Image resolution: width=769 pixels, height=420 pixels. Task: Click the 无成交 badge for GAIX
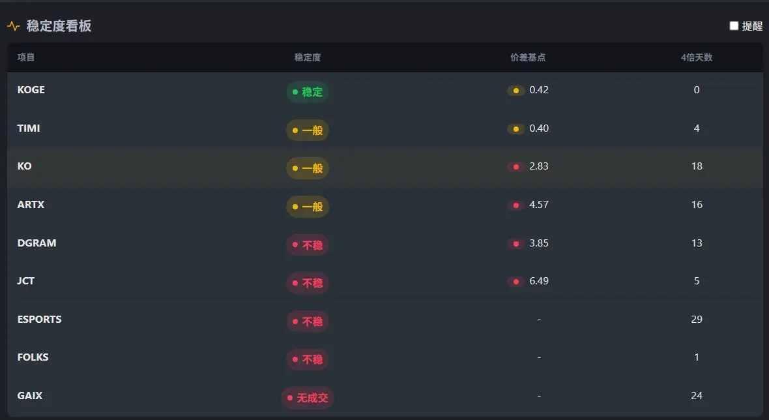(308, 398)
